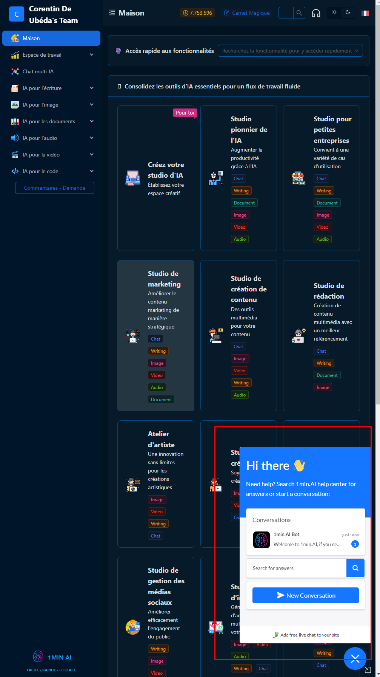380x677 pixels.
Task: Close the chat widget with X button
Action: pyautogui.click(x=355, y=658)
